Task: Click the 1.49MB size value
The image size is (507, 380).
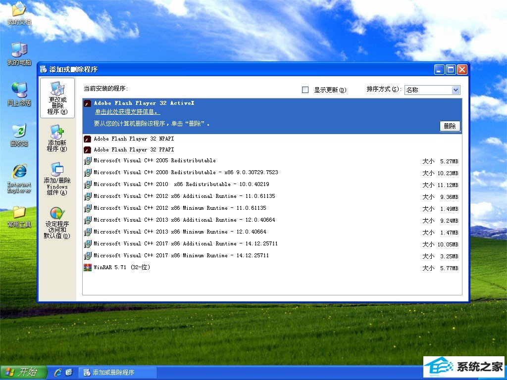Action: tap(449, 209)
